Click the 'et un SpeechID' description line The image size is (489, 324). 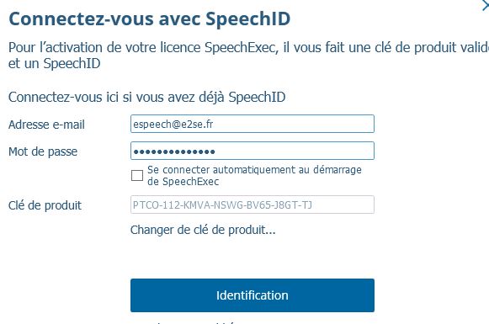tap(54, 64)
